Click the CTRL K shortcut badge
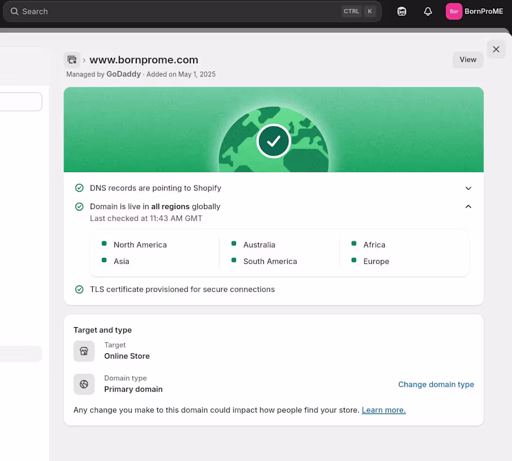The height and width of the screenshot is (461, 512). pyautogui.click(x=358, y=11)
